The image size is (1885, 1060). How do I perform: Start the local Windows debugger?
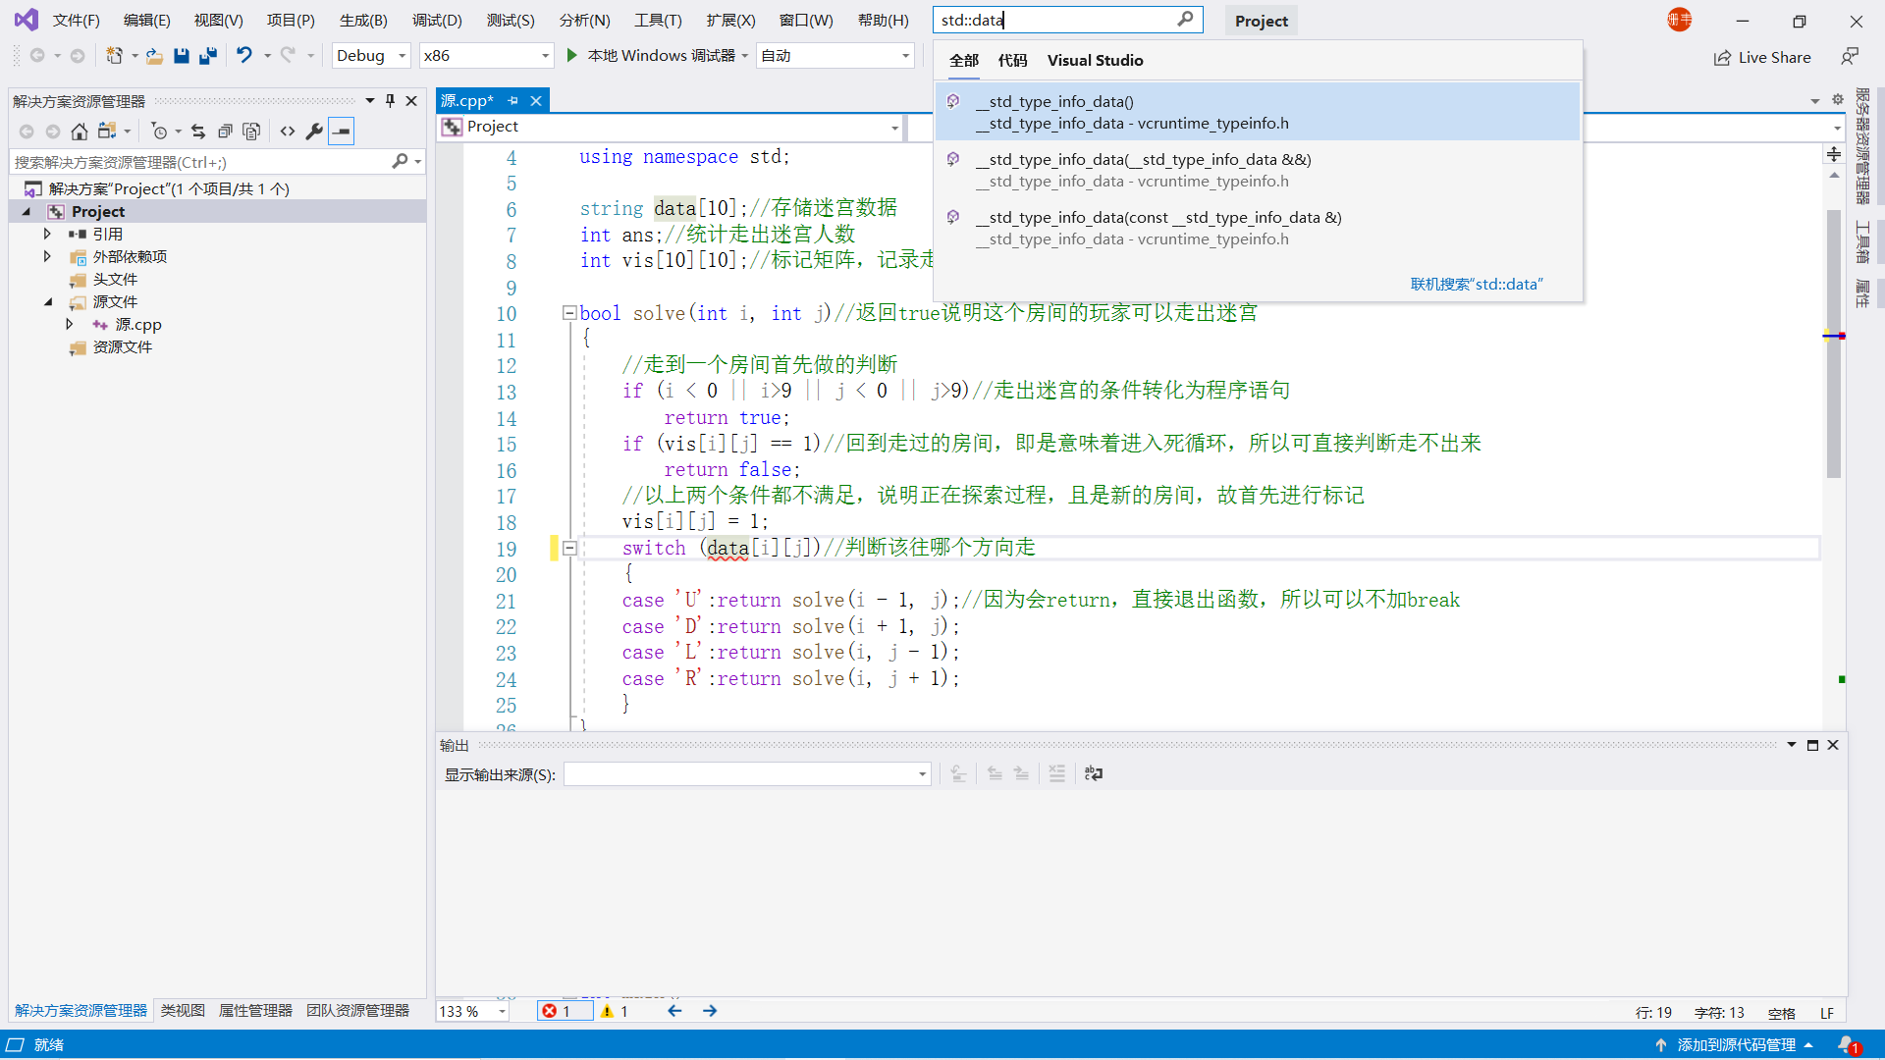click(x=572, y=56)
